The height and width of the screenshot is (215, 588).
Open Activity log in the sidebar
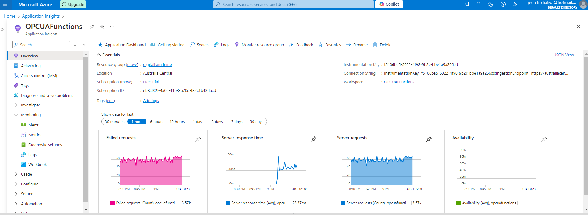31,66
